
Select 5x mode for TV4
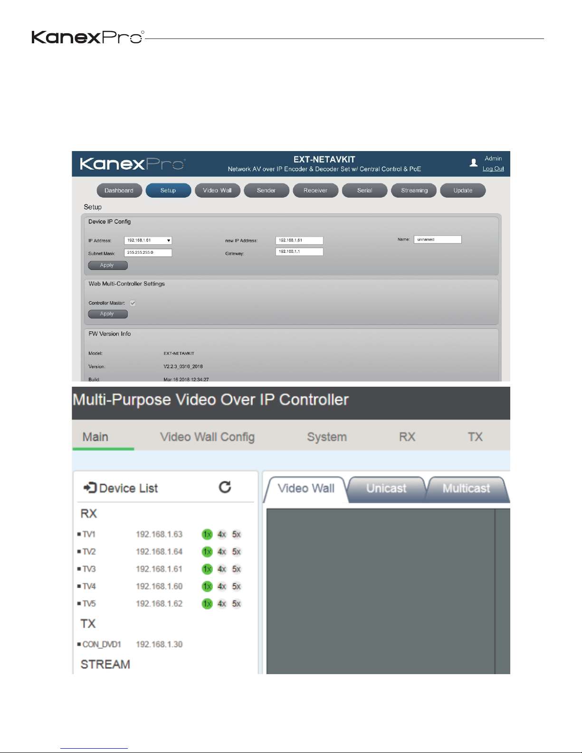click(x=237, y=586)
